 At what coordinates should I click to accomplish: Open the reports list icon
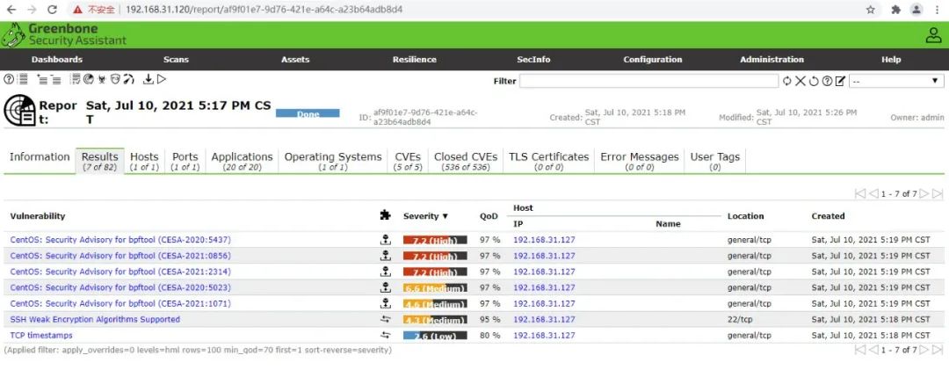(x=22, y=79)
